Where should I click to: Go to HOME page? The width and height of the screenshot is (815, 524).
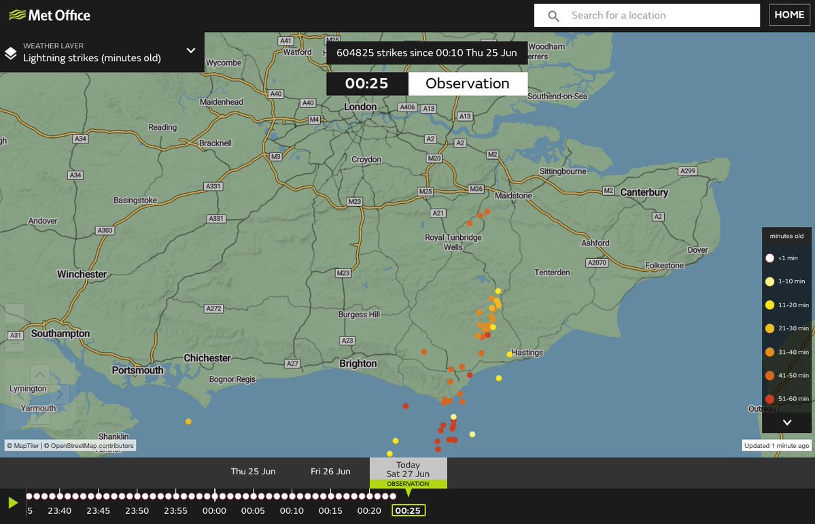point(789,15)
